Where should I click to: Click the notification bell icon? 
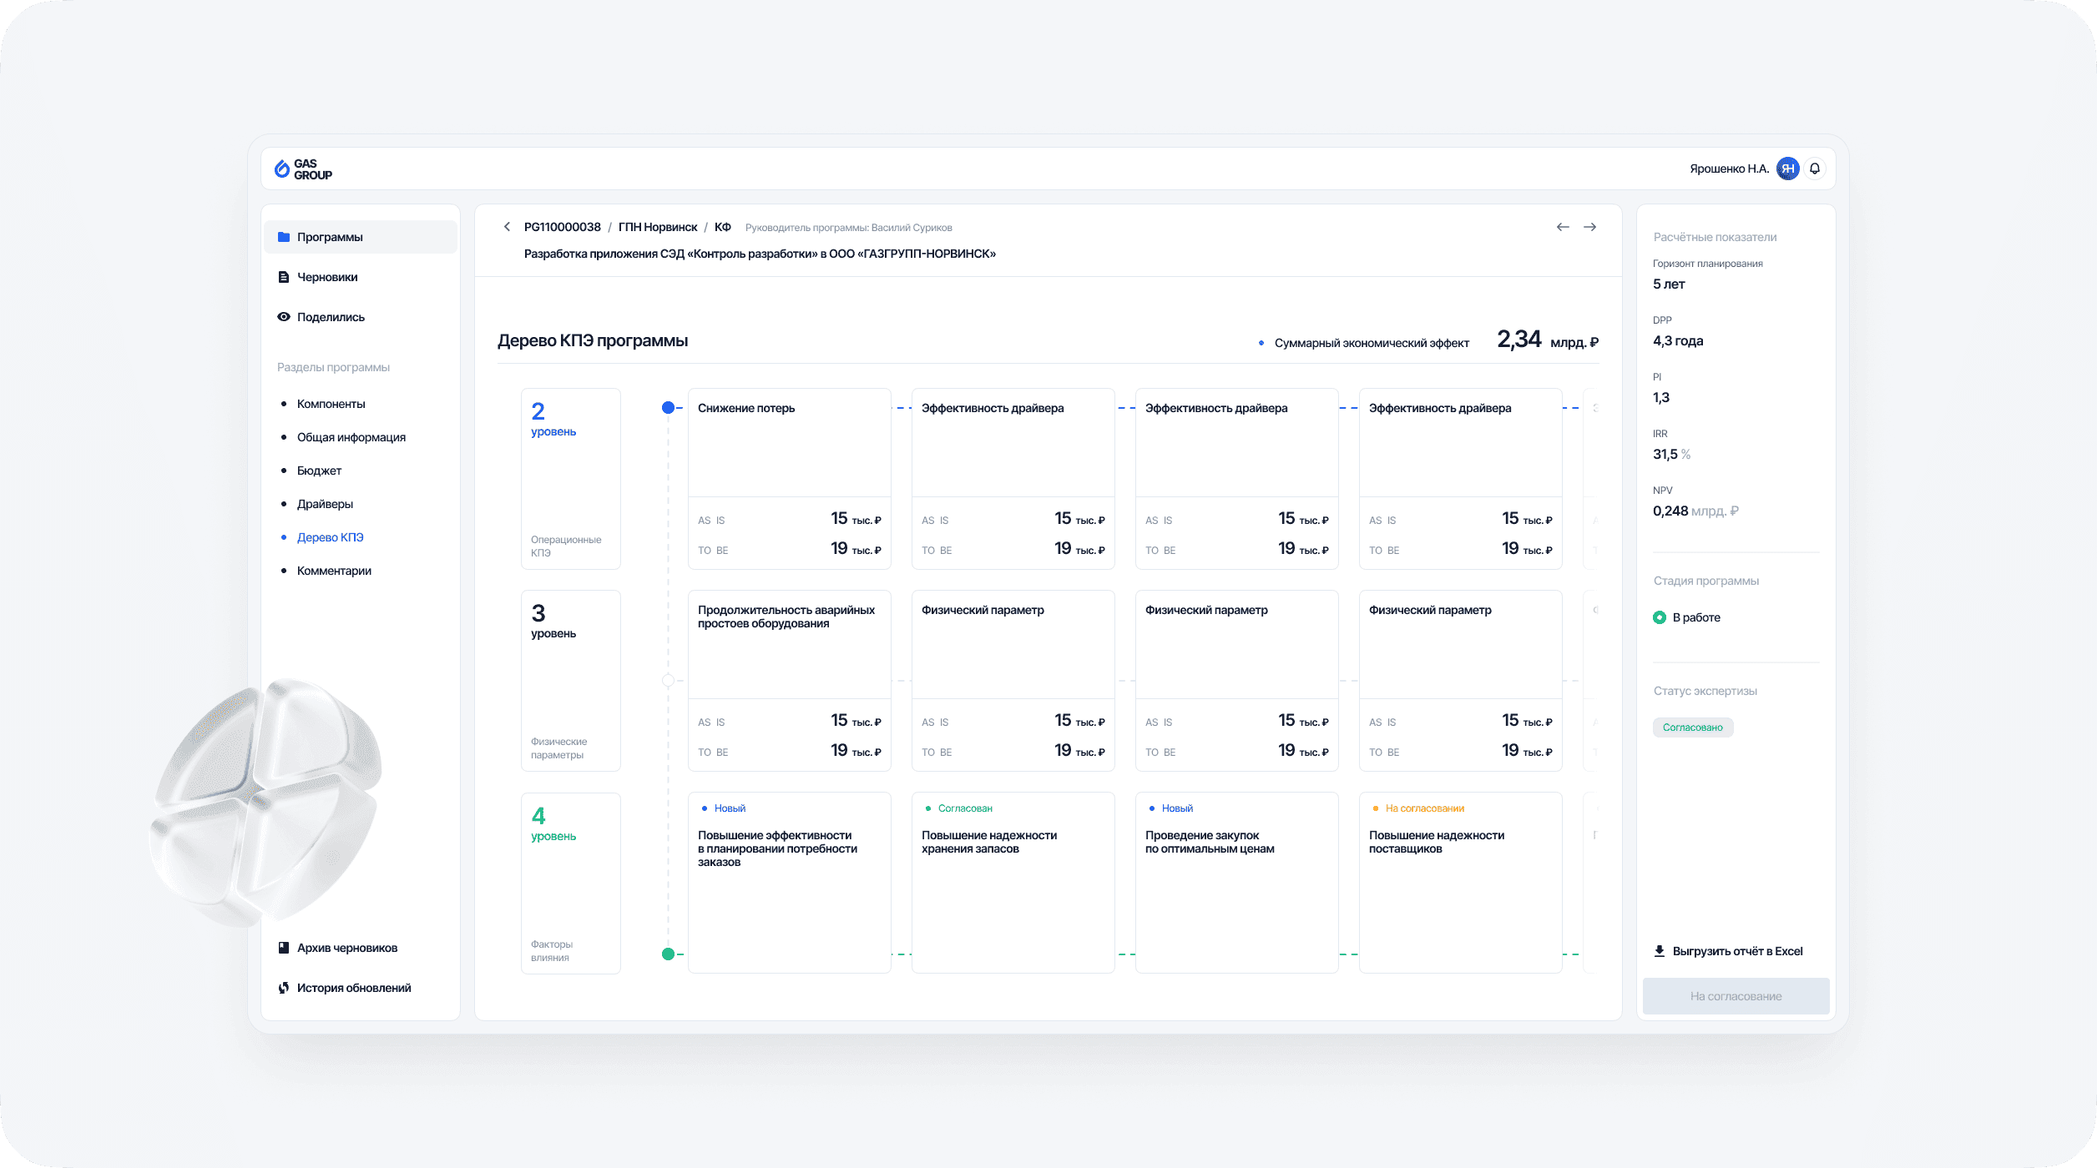pos(1815,169)
